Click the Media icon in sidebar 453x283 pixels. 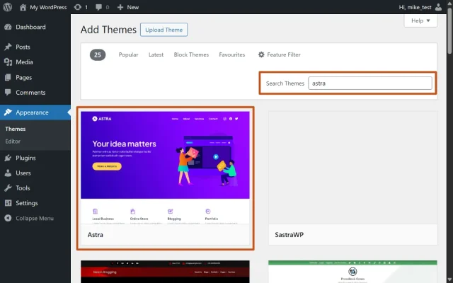pos(8,62)
